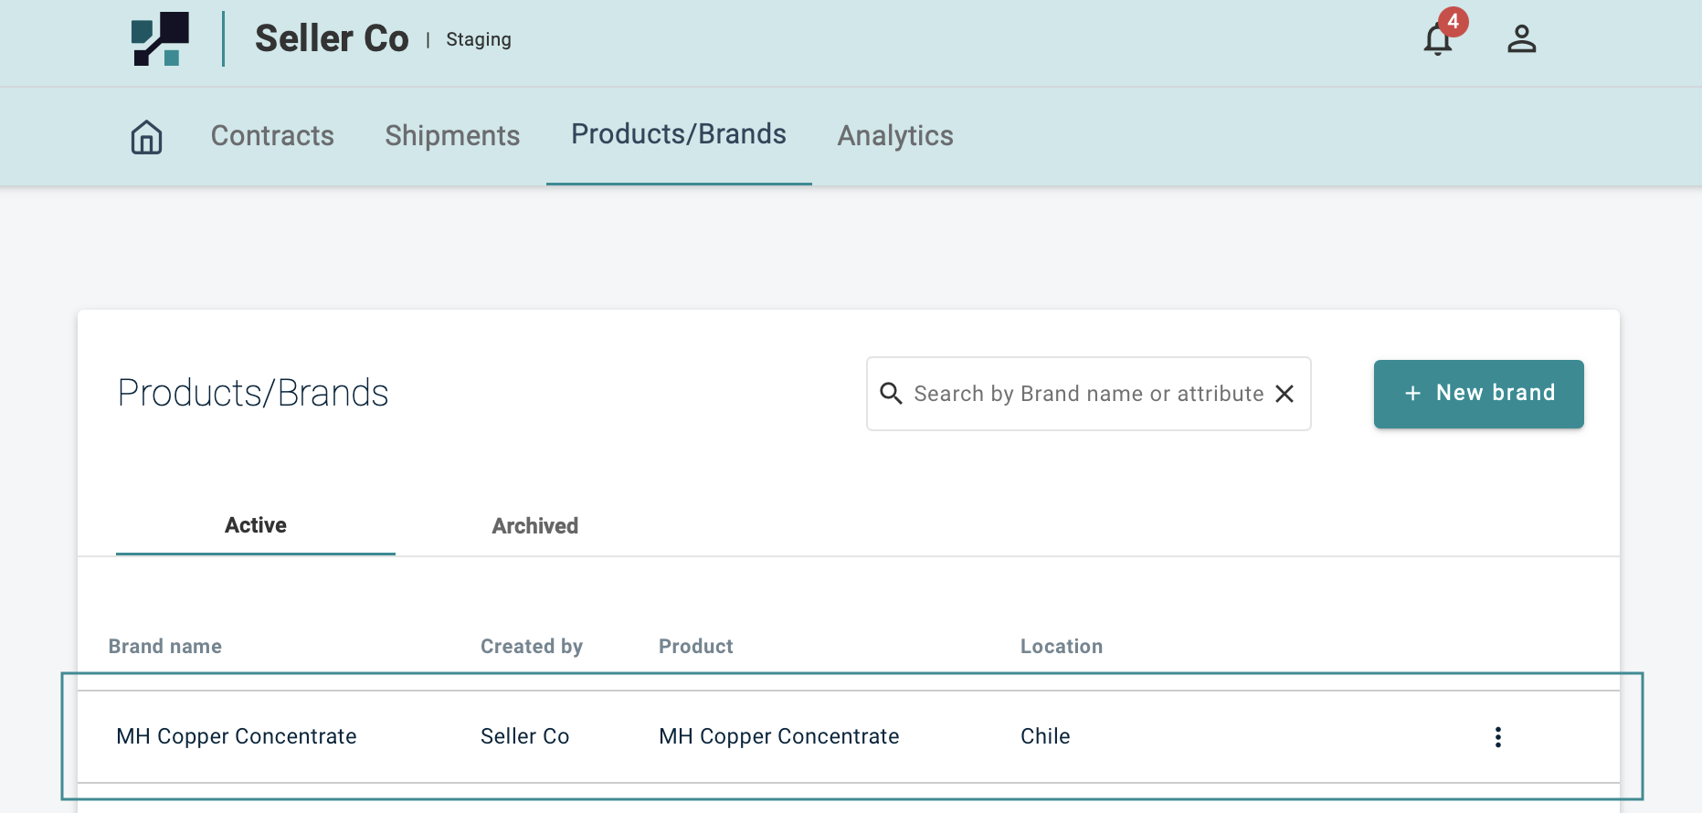Go to the Home icon
Viewport: 1702px width, 813px height.
click(146, 137)
